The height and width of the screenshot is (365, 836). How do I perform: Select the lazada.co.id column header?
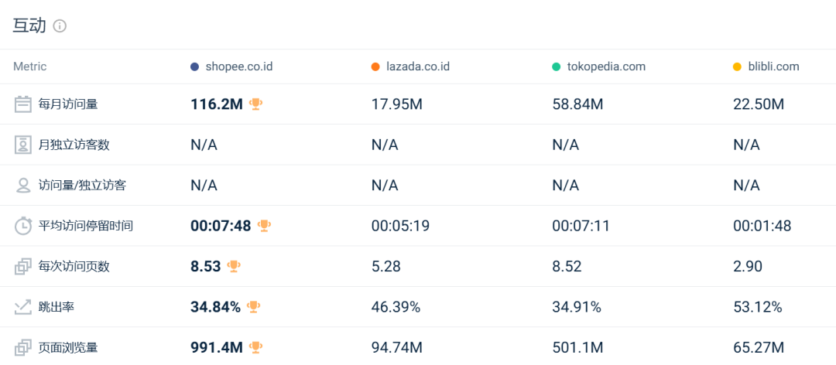point(418,67)
